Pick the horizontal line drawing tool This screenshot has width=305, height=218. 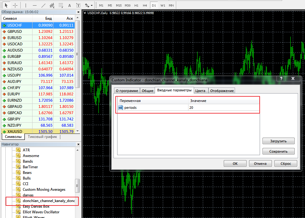[34, 5]
